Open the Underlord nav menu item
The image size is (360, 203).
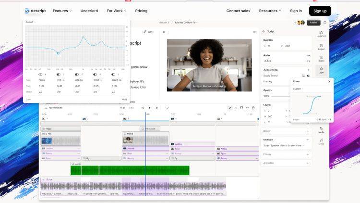89,11
